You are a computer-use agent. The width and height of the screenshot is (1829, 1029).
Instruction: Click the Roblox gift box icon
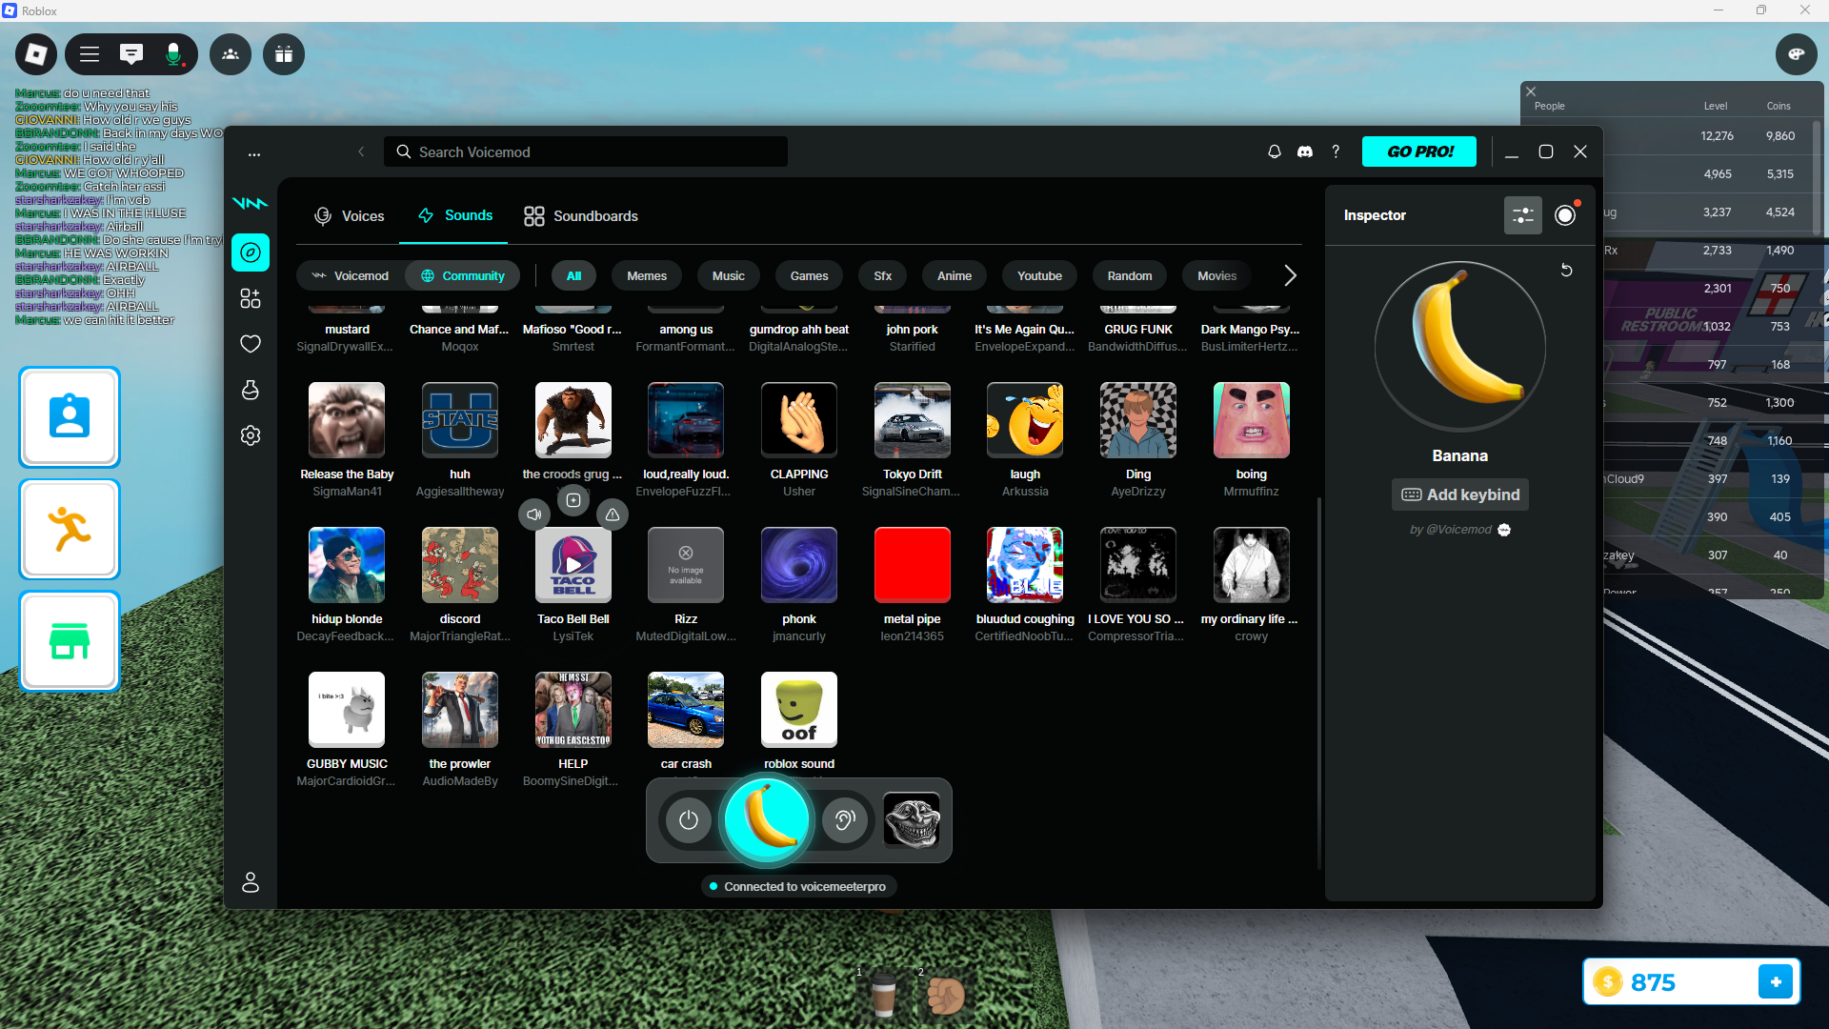(x=284, y=54)
